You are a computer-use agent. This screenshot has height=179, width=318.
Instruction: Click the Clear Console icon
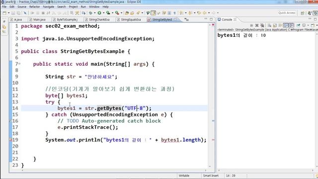[x=269, y=25]
